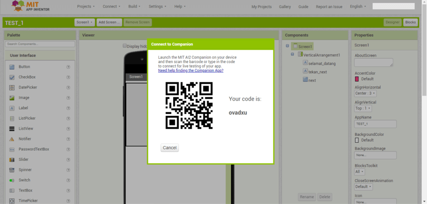Image resolution: width=427 pixels, height=204 pixels.
Task: Click Cancel in Connect to Companion dialog
Action: 169,148
